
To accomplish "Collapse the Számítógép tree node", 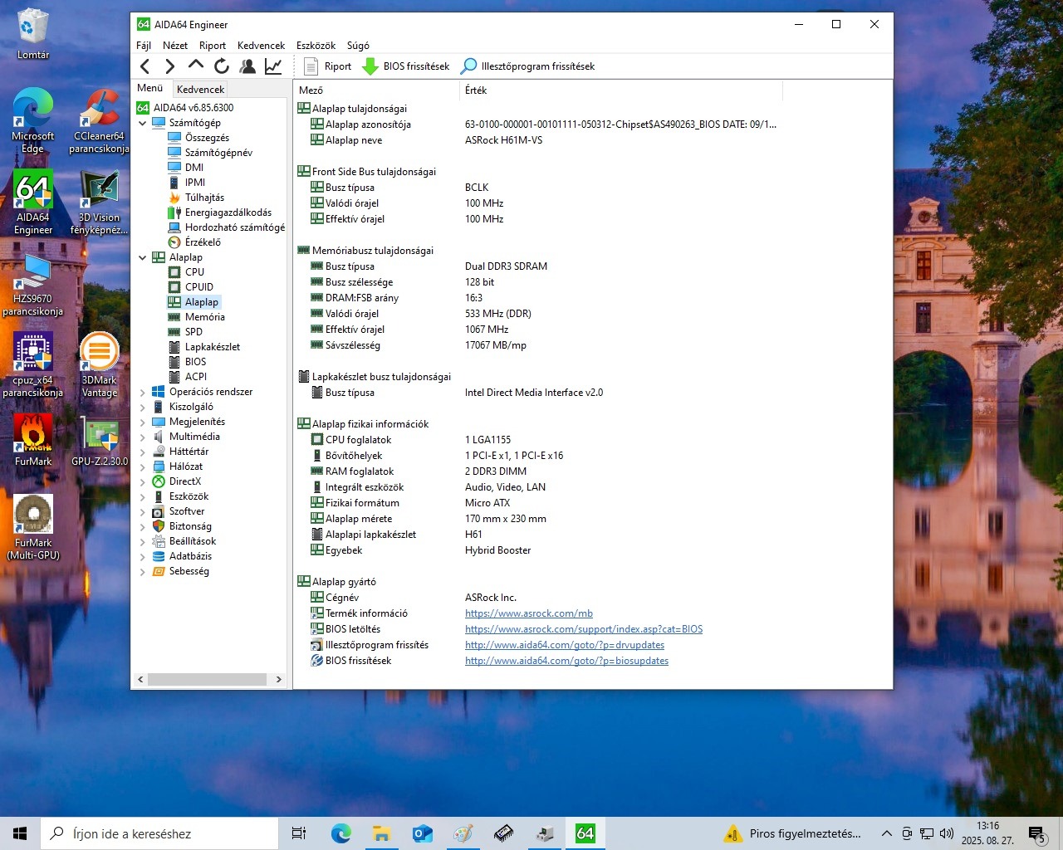I will pos(142,123).
